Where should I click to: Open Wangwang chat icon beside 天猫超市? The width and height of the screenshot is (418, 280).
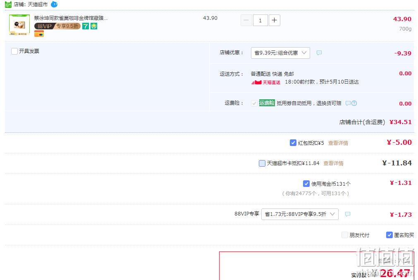click(54, 4)
